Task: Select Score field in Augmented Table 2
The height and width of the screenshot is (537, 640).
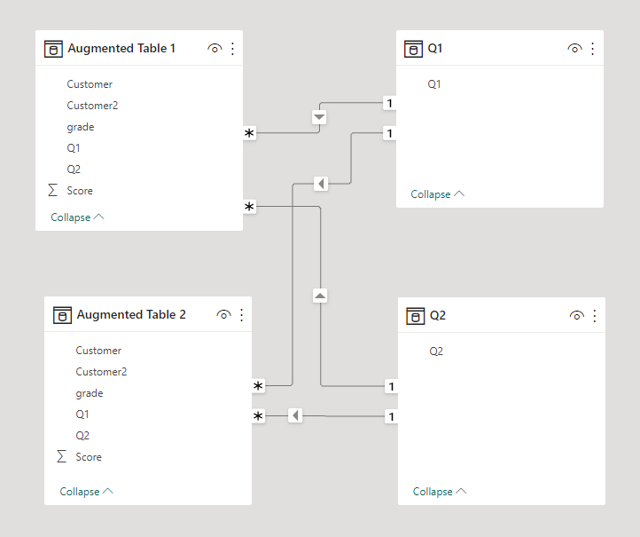Action: coord(89,457)
